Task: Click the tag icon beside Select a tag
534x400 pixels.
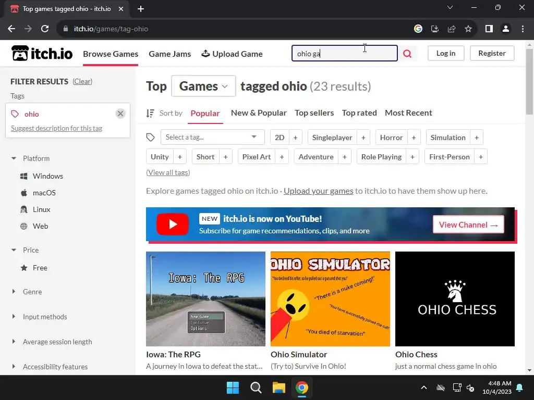Action: tap(151, 137)
